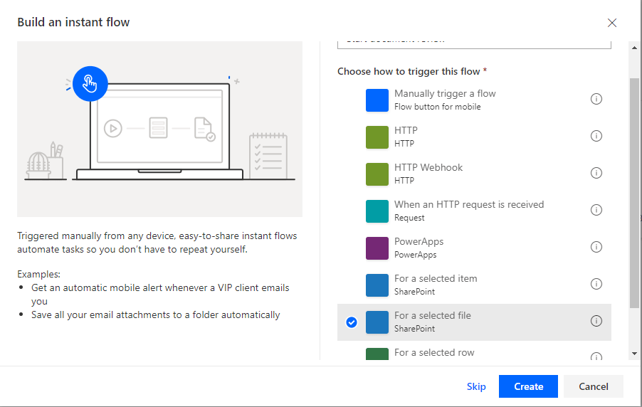Close the Build an instant flow dialog
The image size is (642, 407).
click(x=612, y=23)
